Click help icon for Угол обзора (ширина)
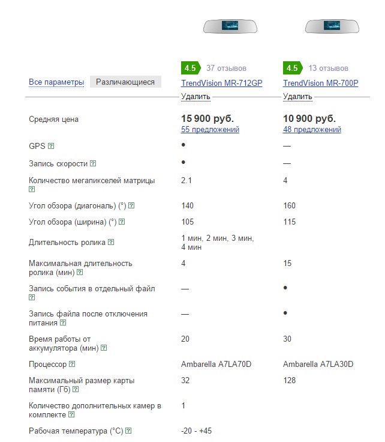Viewport: 385px width, 442px height. 122,223
